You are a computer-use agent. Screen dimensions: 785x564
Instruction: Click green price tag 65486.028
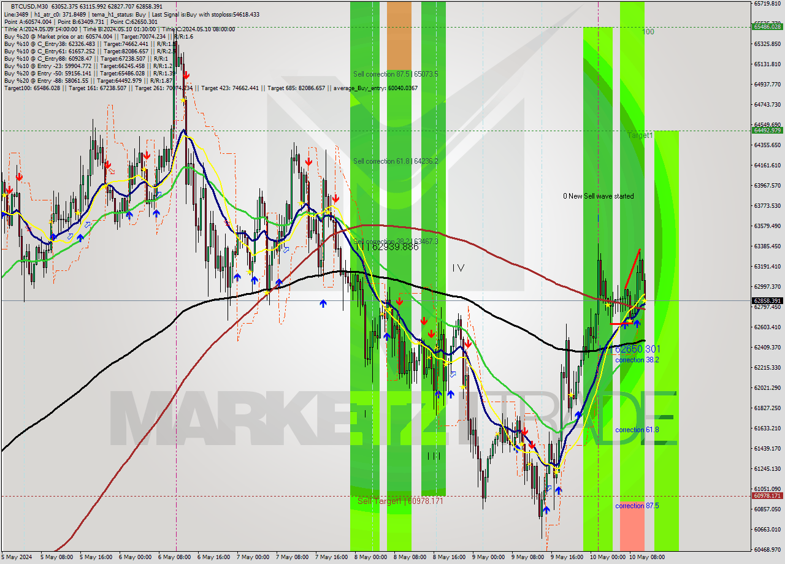tap(767, 26)
